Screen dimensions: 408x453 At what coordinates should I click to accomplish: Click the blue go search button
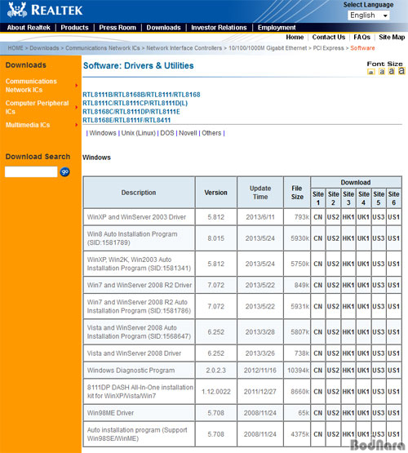click(x=65, y=172)
